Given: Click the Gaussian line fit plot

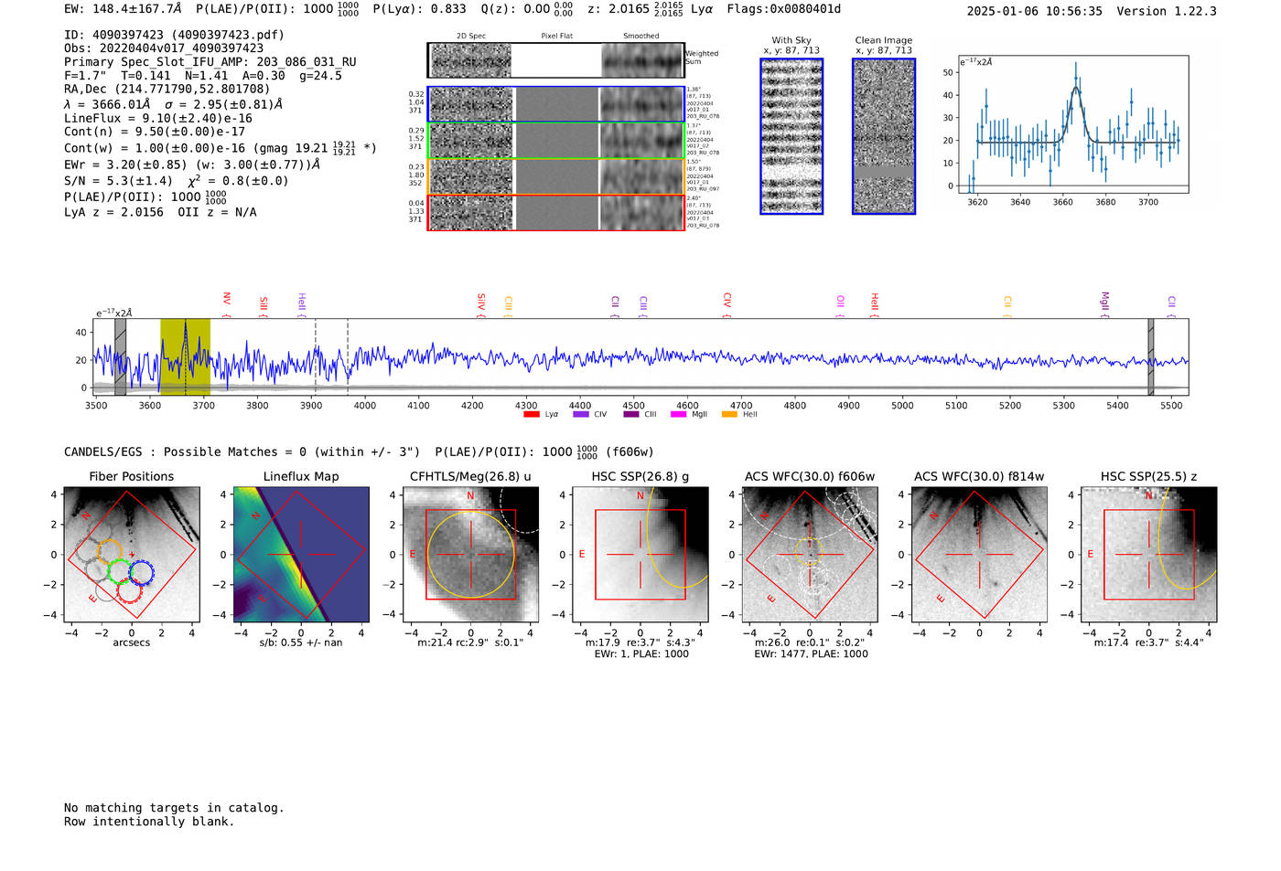Looking at the screenshot, I should click(1073, 124).
